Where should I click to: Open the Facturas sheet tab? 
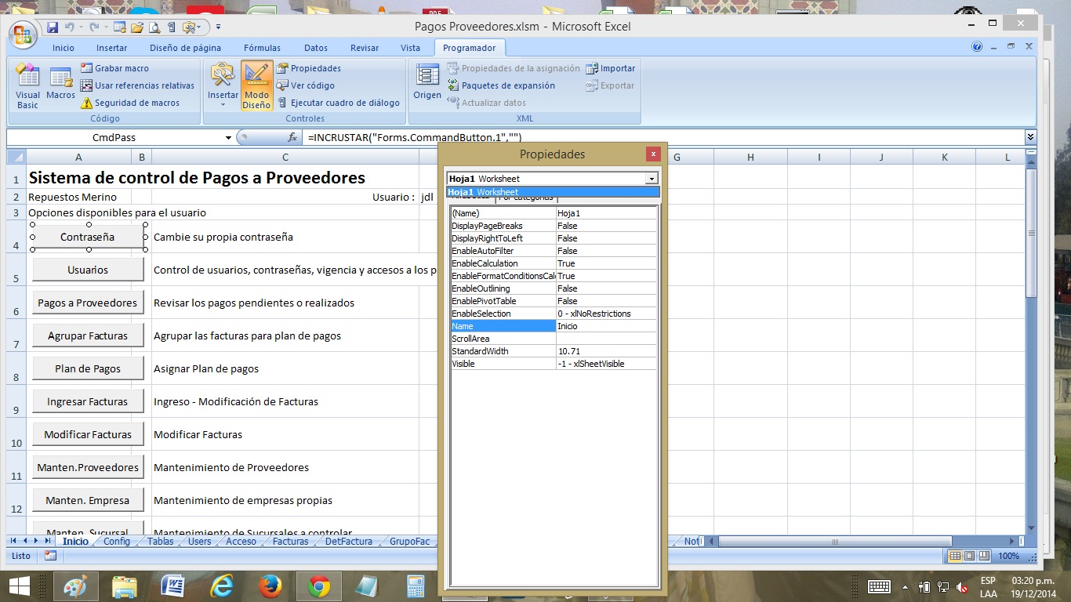pos(290,542)
